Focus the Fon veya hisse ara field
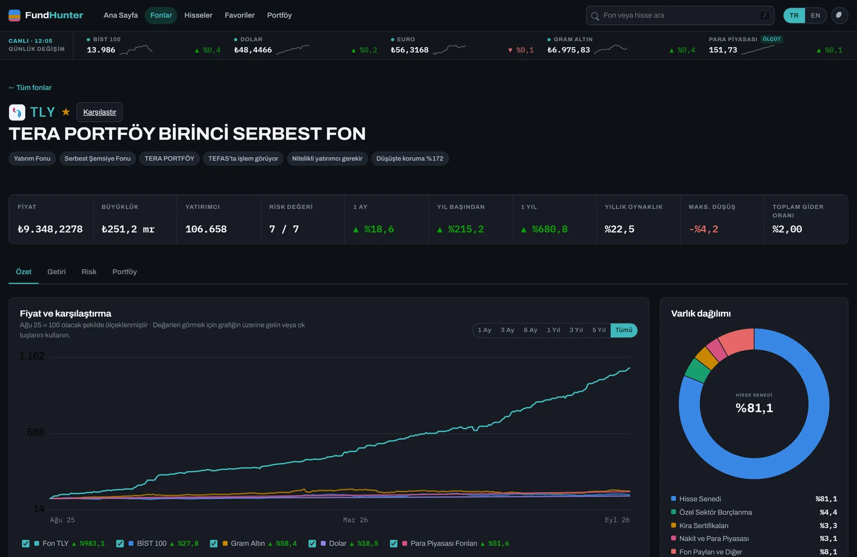 680,16
